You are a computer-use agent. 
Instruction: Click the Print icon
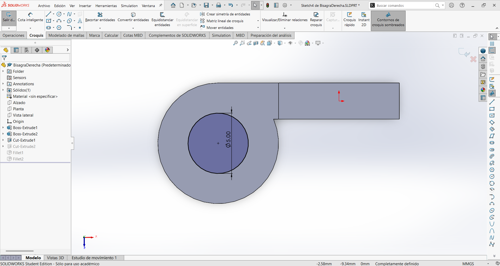click(219, 5)
